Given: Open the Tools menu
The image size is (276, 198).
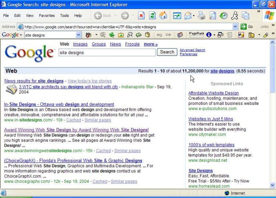Looking at the screenshot, I should click(x=64, y=15).
